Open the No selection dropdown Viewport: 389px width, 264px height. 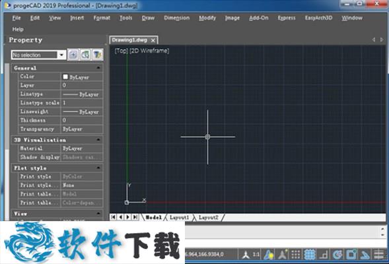tap(61, 55)
